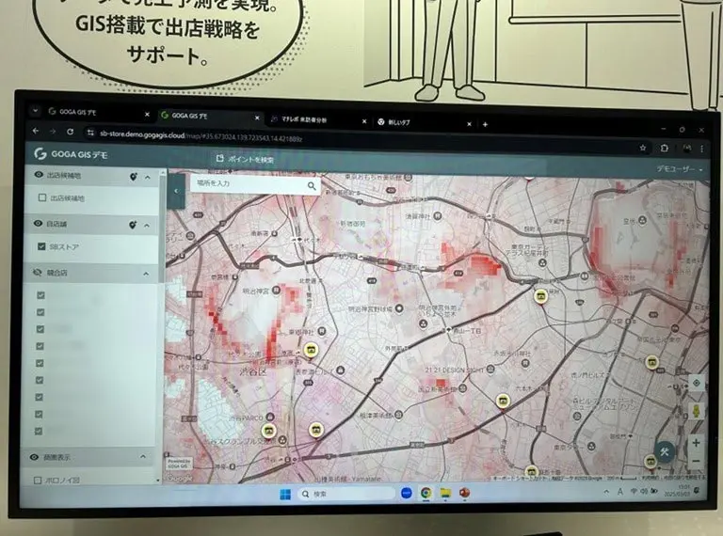Open a new browser tab with plus
723x536 pixels.
[x=485, y=124]
